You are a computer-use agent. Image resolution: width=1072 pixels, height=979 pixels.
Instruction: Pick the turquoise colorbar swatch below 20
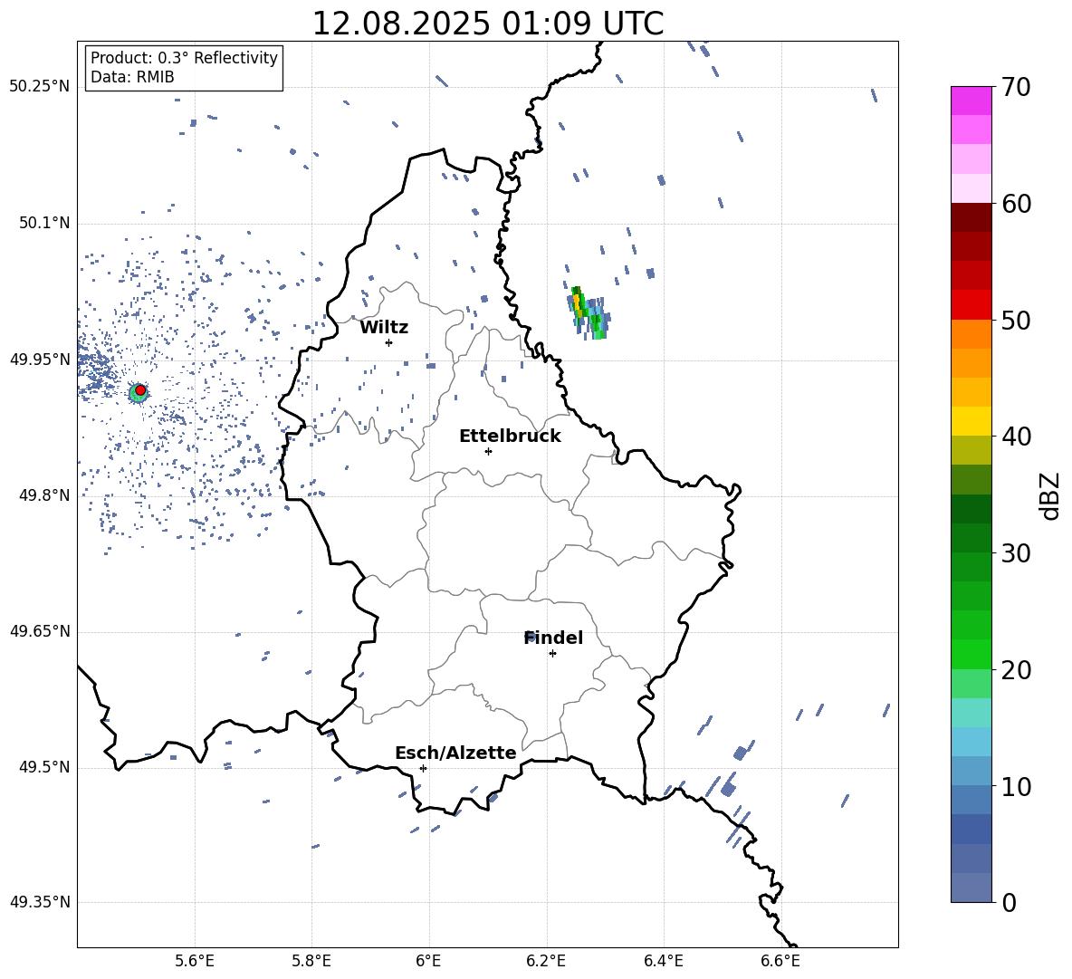point(971,713)
